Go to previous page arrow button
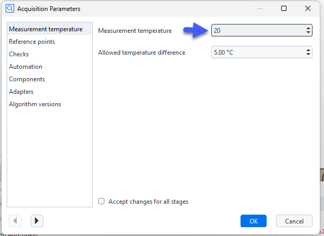This screenshot has height=236, width=324. tap(15, 221)
